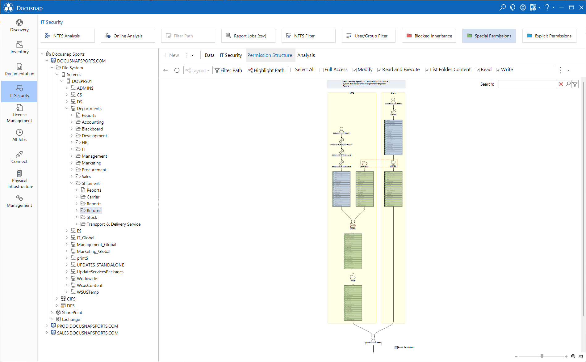
Task: Select the Permission Structure tab
Action: click(270, 55)
